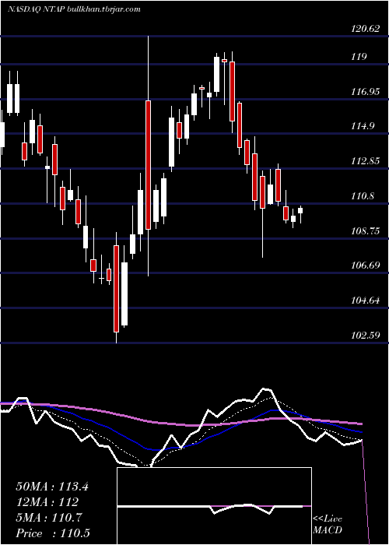Click inside the Live MACD inset chart
This screenshot has width=389, height=545.
pos(214,506)
